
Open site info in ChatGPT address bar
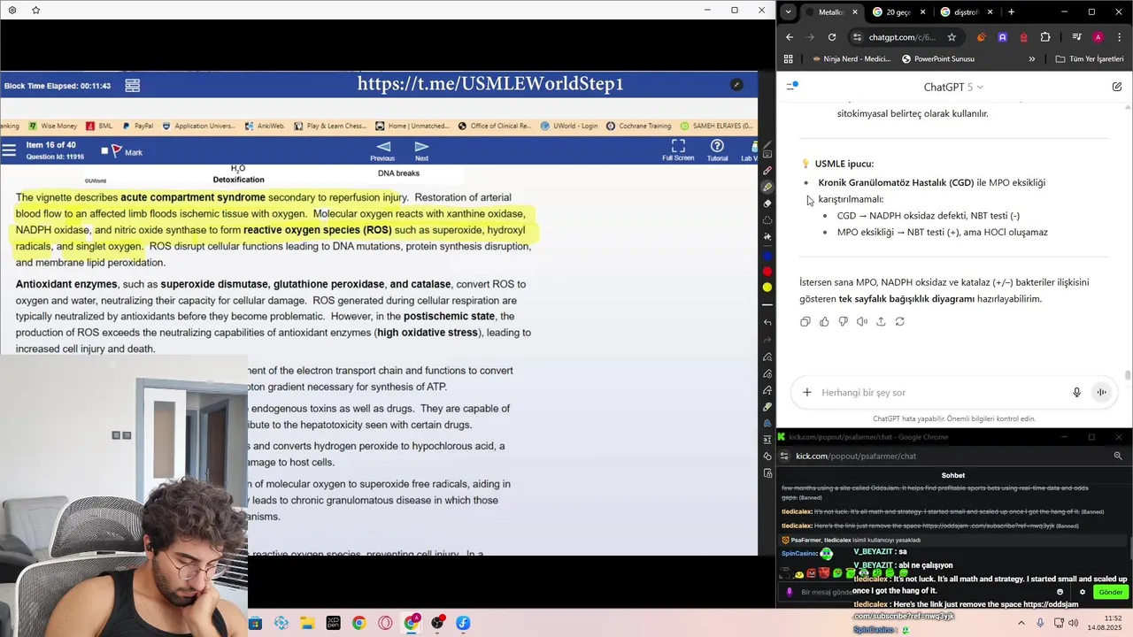[x=856, y=37]
